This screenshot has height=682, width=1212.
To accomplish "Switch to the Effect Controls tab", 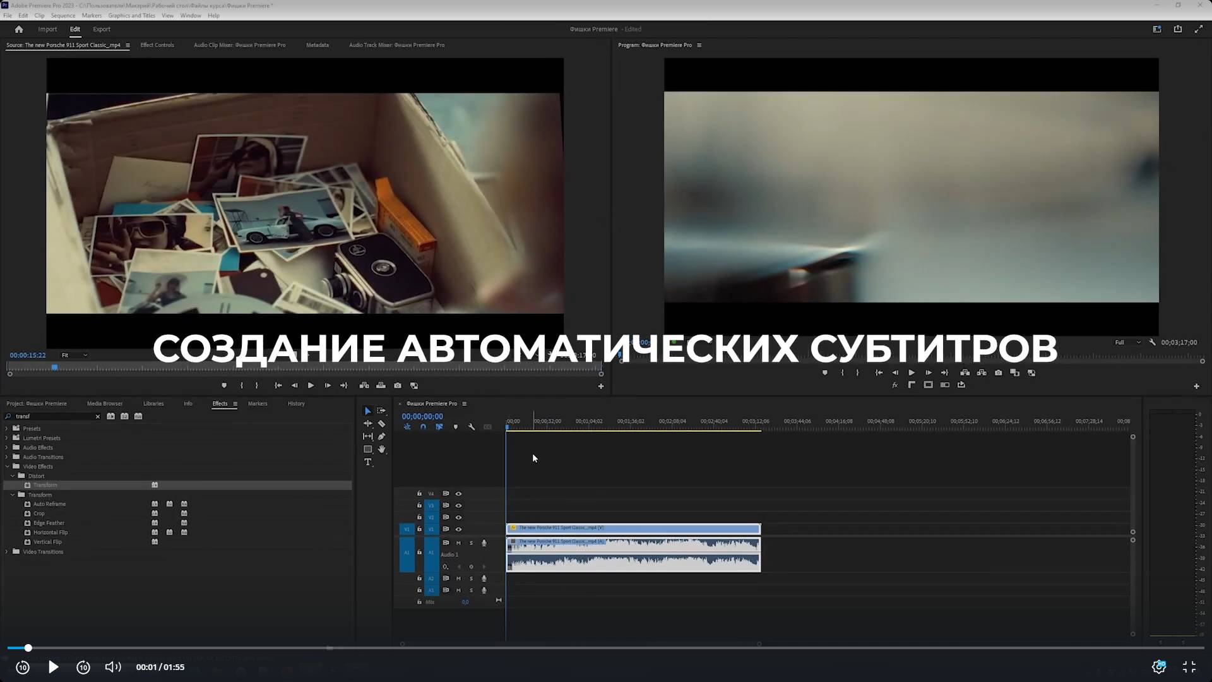I will pyautogui.click(x=157, y=45).
